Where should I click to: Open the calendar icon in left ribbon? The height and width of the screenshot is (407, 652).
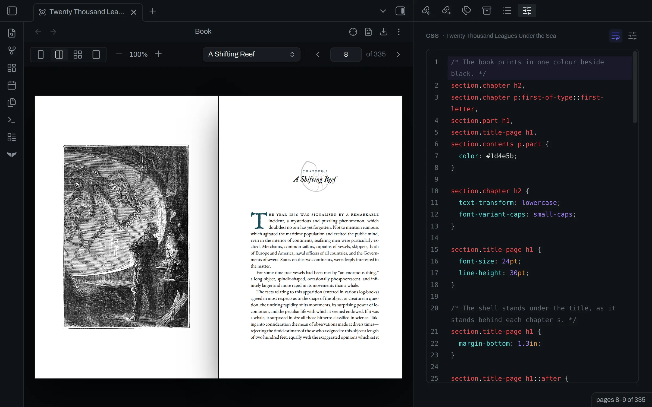[12, 85]
